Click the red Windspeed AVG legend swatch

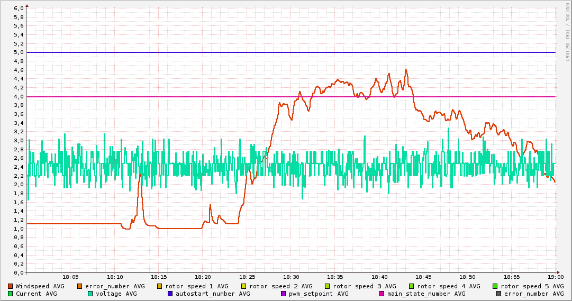point(10,286)
